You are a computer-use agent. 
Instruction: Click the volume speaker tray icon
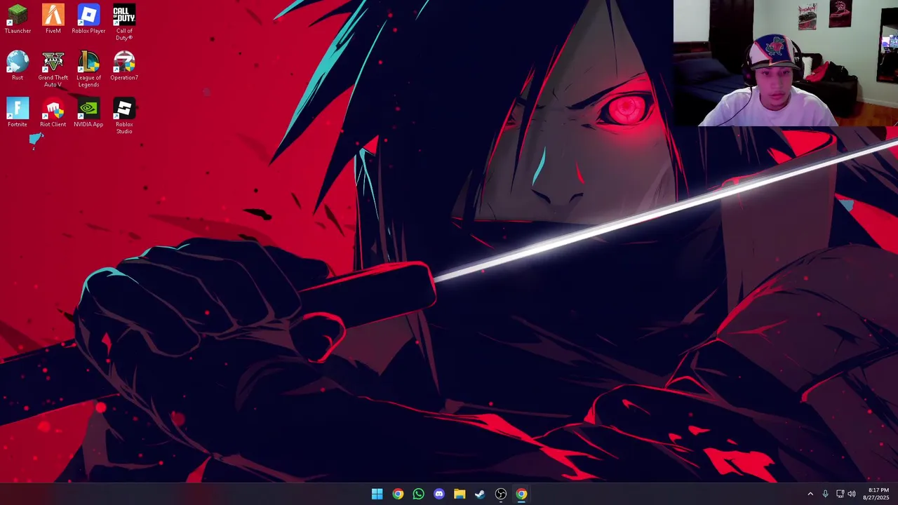tap(852, 494)
